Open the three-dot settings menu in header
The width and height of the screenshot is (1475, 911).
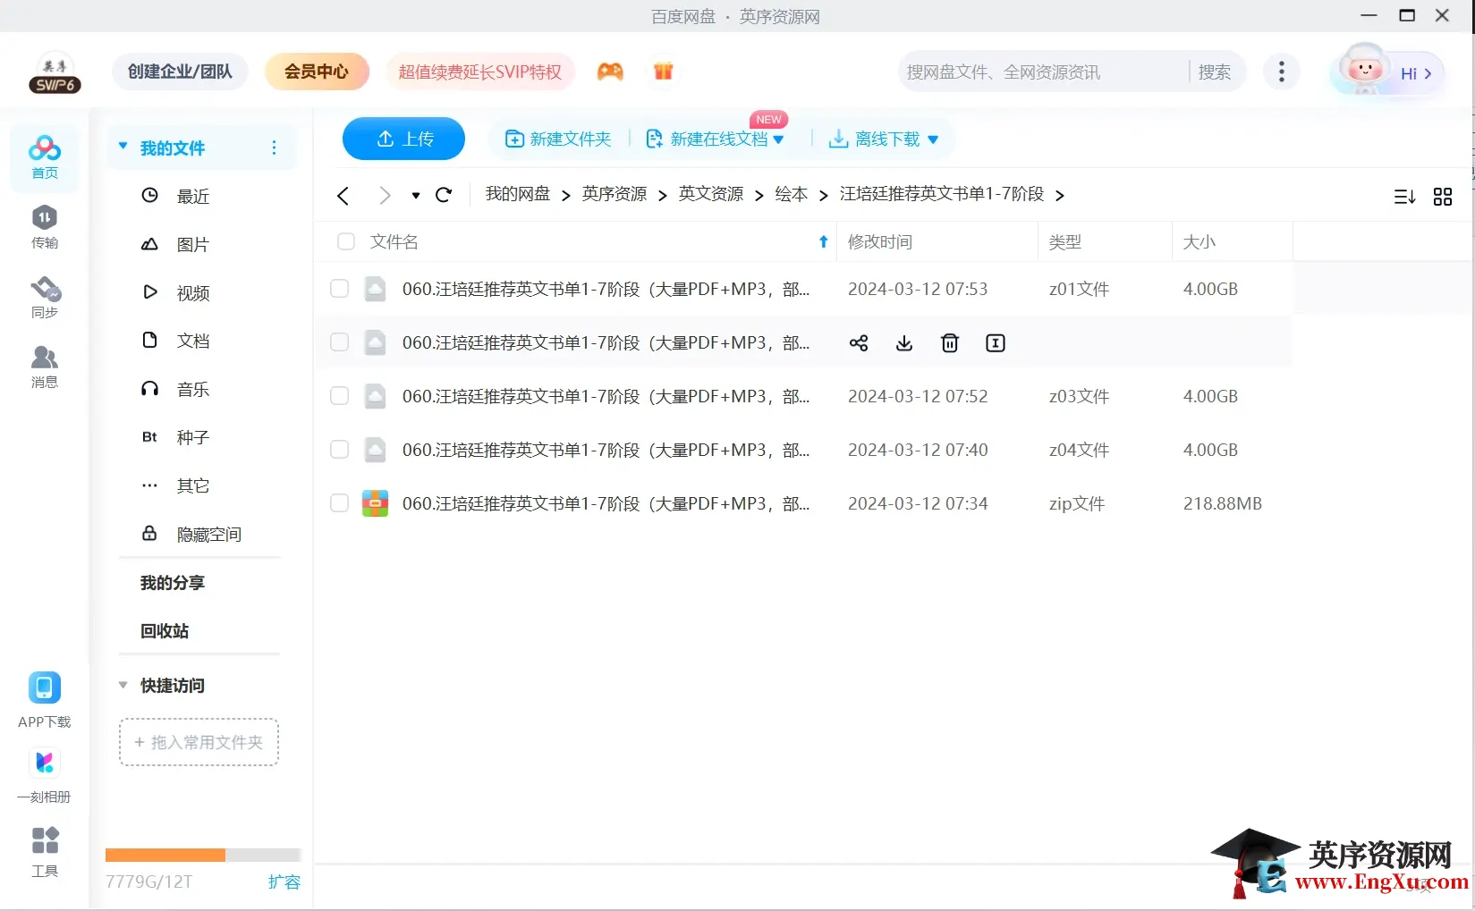click(1282, 72)
